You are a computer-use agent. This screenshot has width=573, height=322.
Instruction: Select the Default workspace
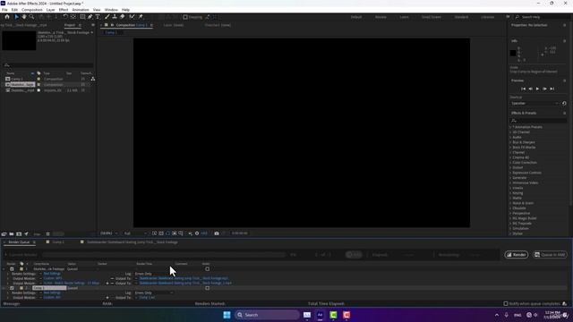356,17
